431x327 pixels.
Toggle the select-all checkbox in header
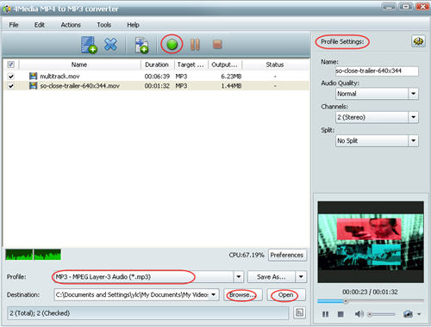pos(10,65)
